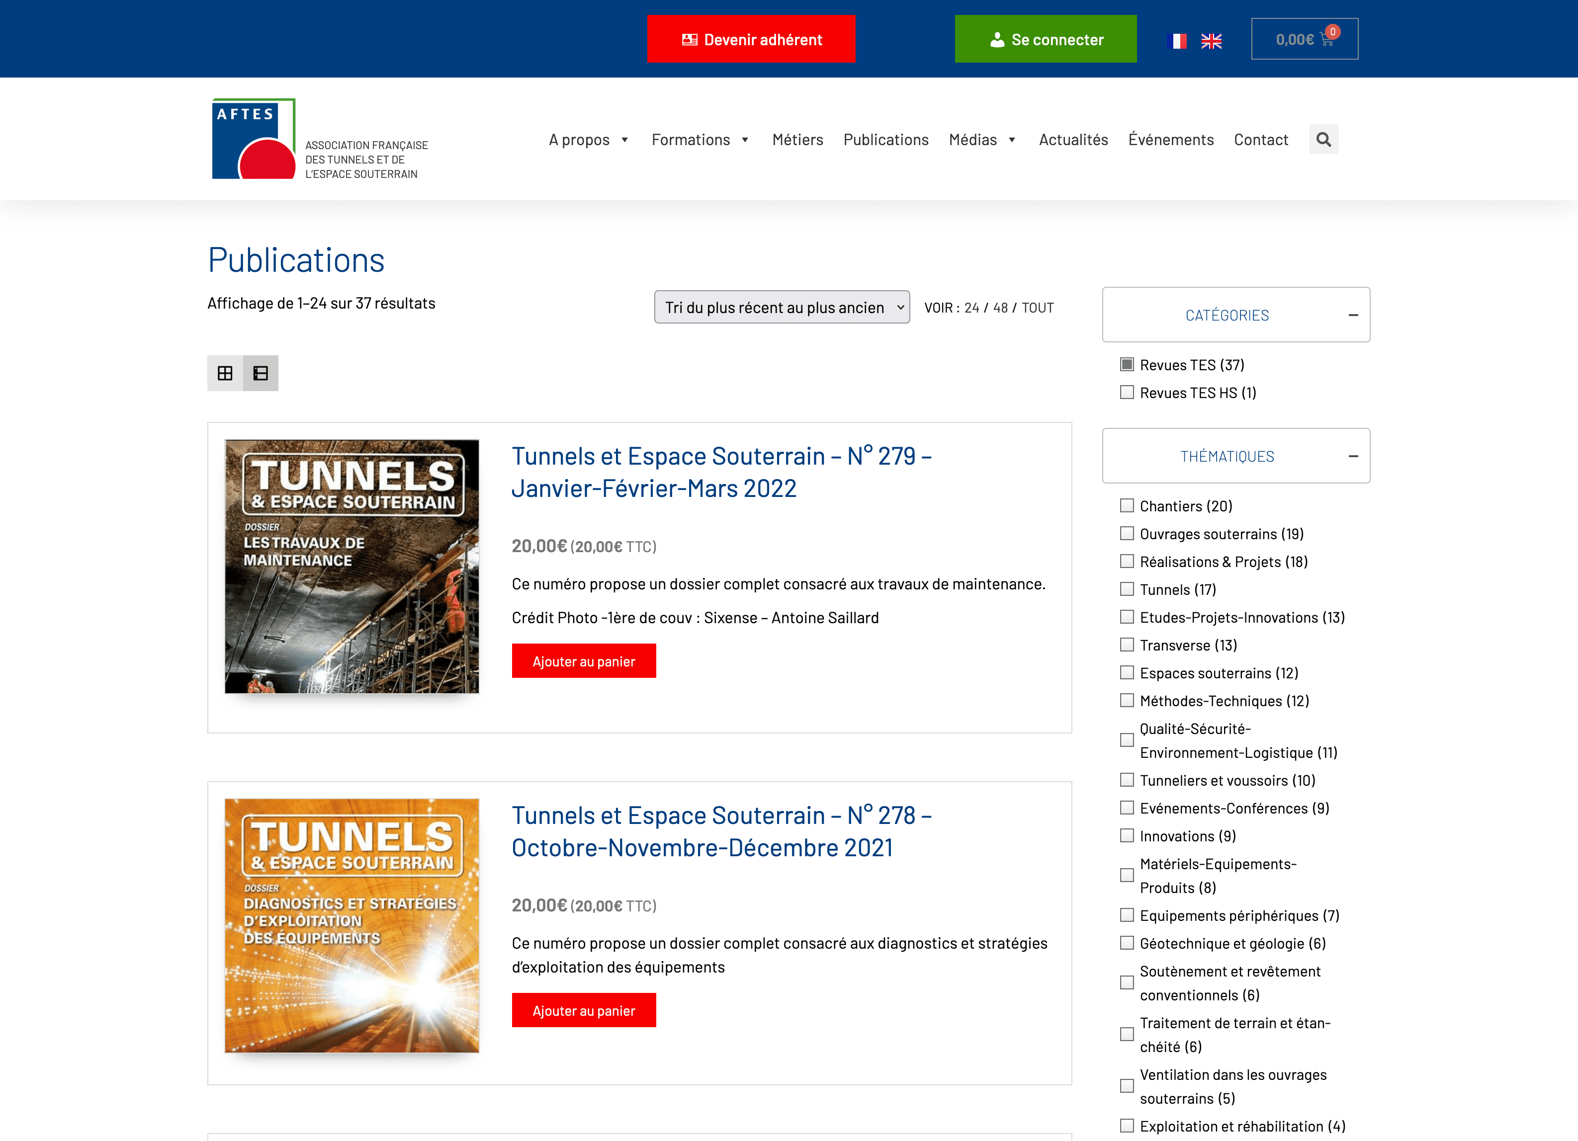Show TOUT results
This screenshot has width=1578, height=1141.
[1038, 308]
